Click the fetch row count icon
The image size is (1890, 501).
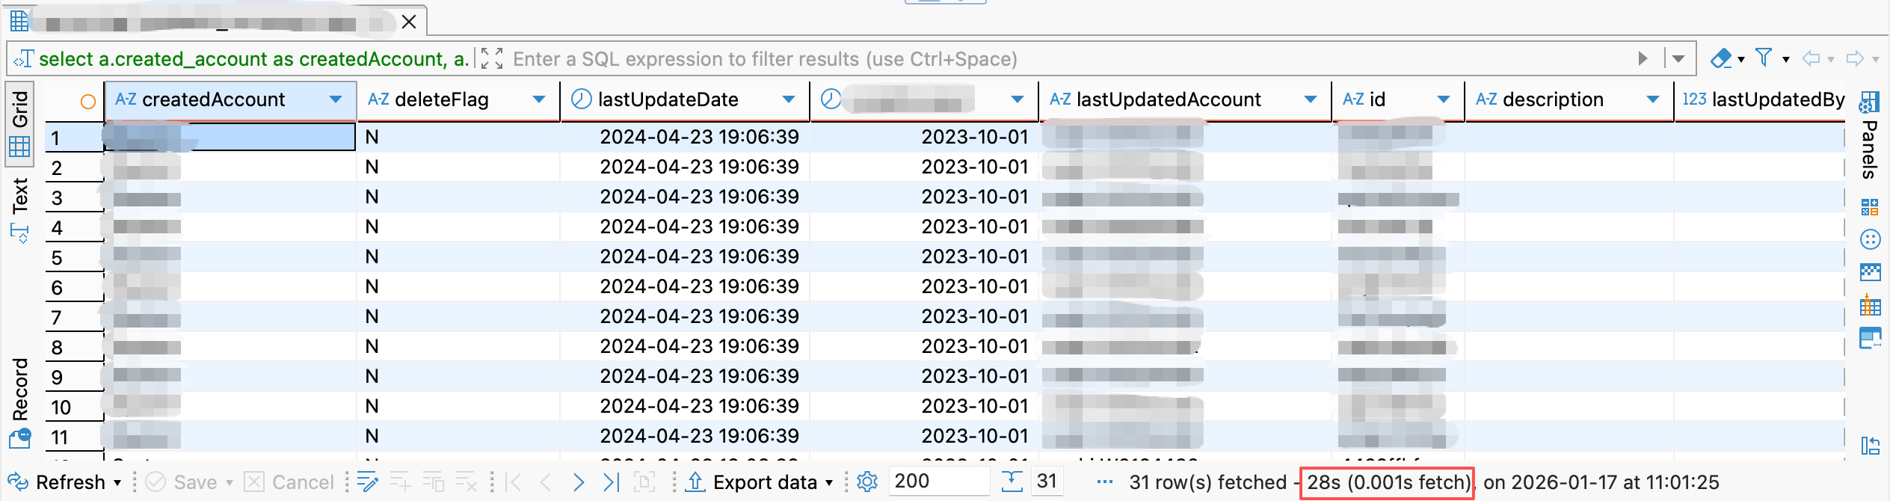click(x=1012, y=482)
